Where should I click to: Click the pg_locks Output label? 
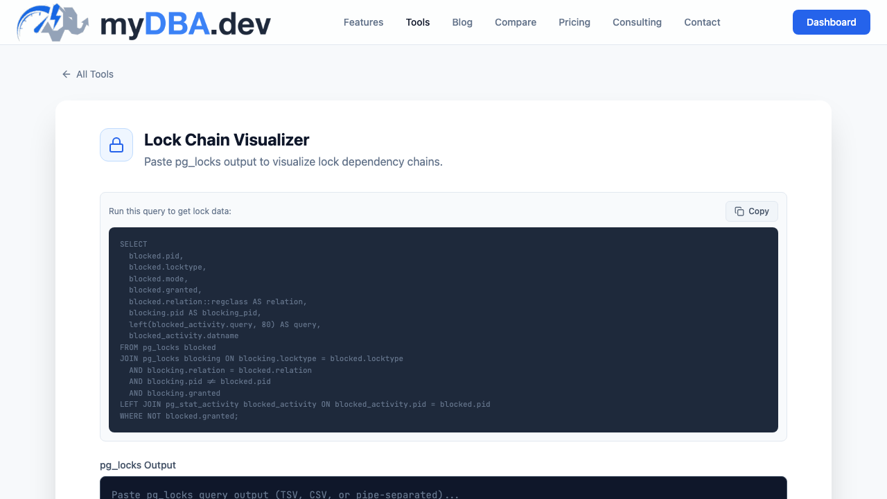138,465
